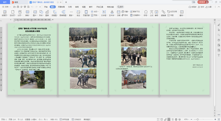
Task: Insert a formula (公式)
Action: pos(152,13)
